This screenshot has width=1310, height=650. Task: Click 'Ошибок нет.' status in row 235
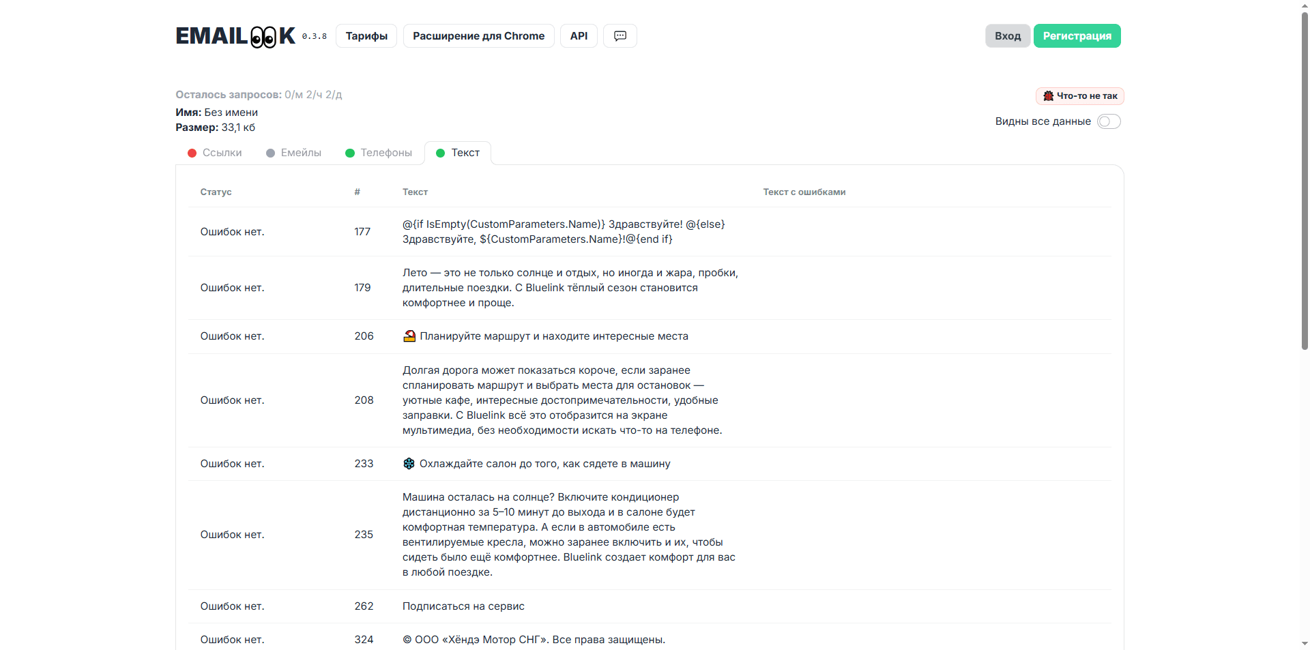pyautogui.click(x=233, y=535)
